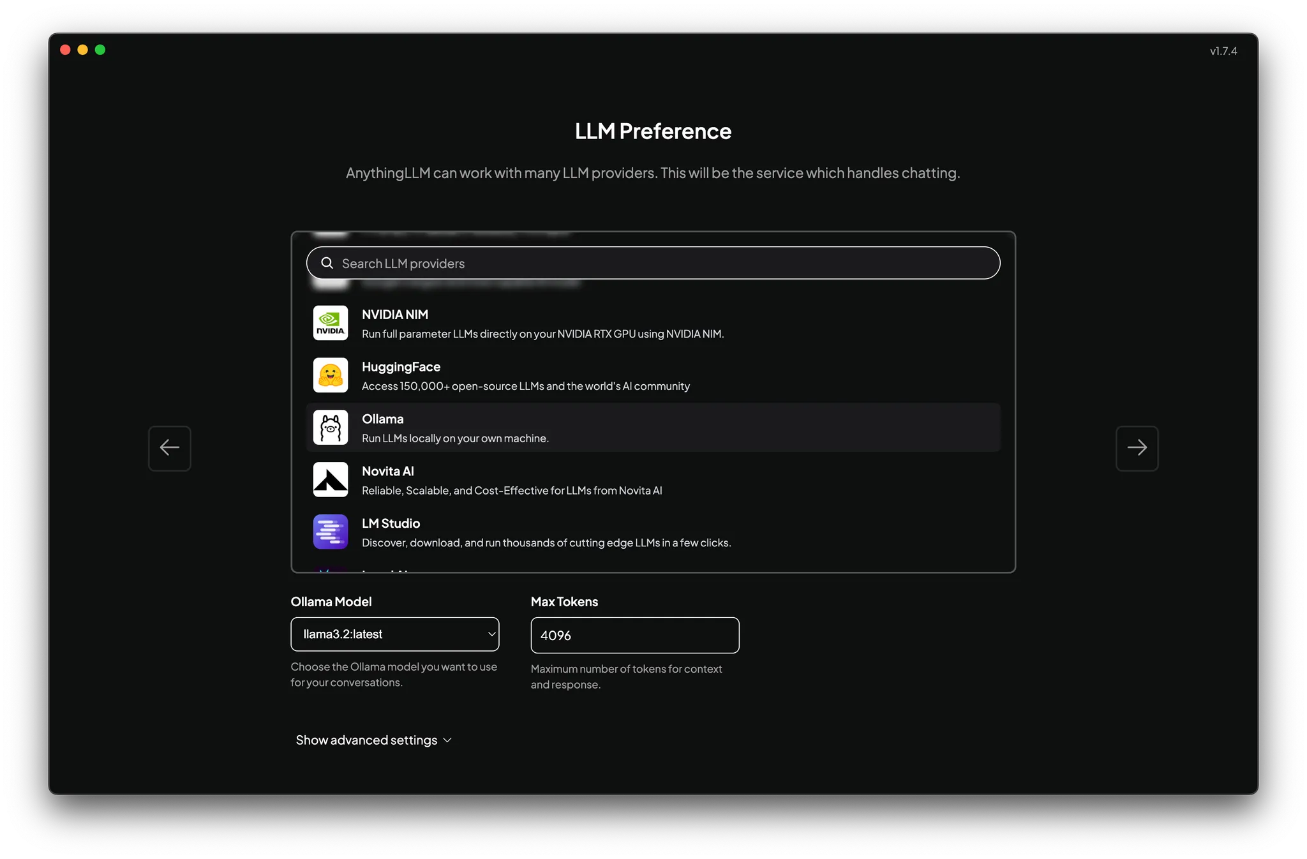This screenshot has height=859, width=1307.
Task: Expand Show advanced settings
Action: pyautogui.click(x=366, y=740)
